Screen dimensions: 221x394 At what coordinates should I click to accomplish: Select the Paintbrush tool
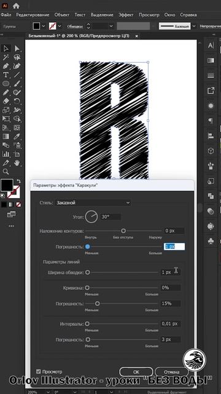(x=17, y=84)
